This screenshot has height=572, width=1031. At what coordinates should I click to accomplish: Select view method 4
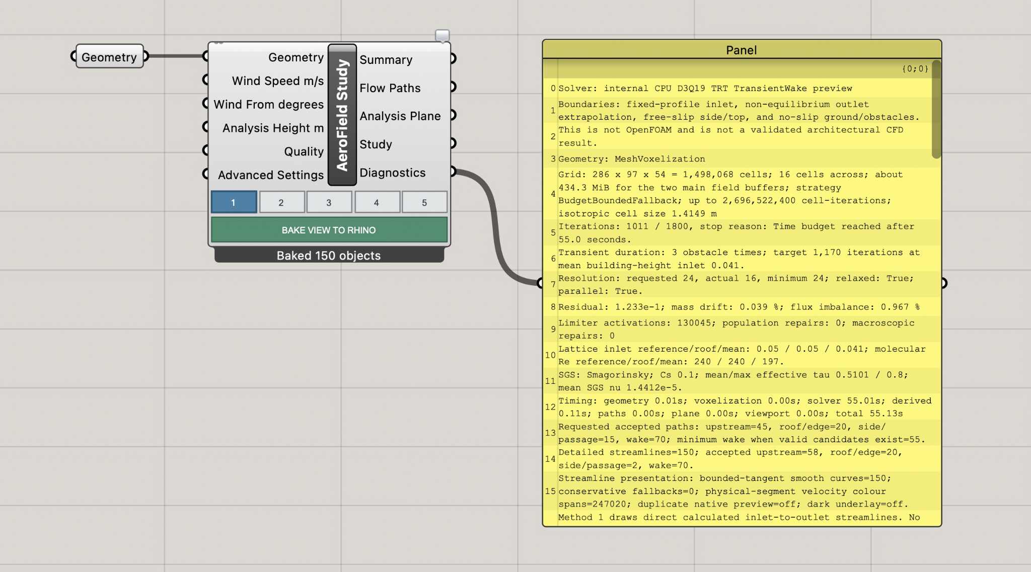click(377, 202)
